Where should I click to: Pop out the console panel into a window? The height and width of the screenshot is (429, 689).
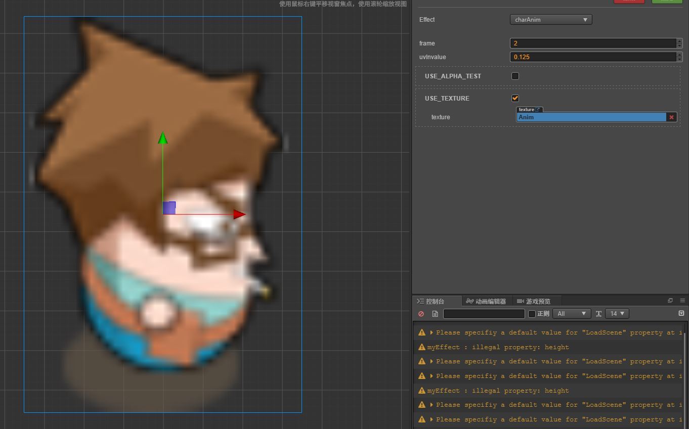(670, 301)
